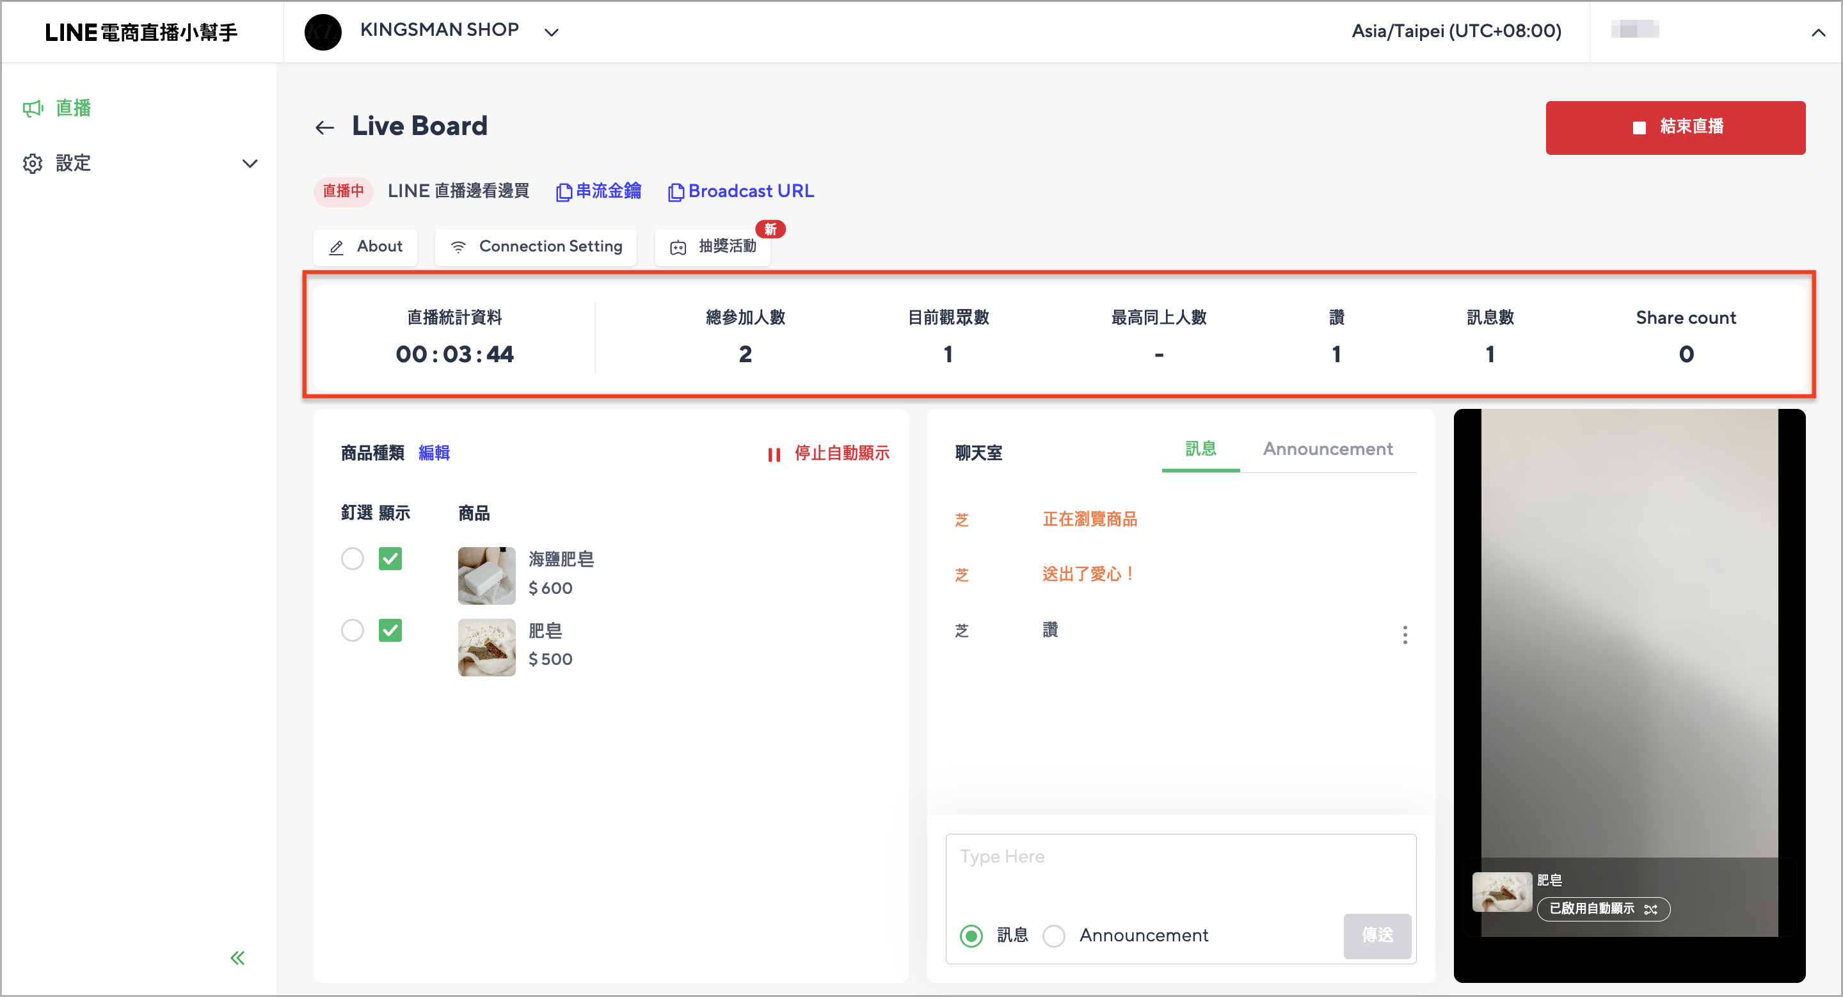The image size is (1843, 997).
Task: Click the 總參加人數 statistic
Action: [746, 336]
